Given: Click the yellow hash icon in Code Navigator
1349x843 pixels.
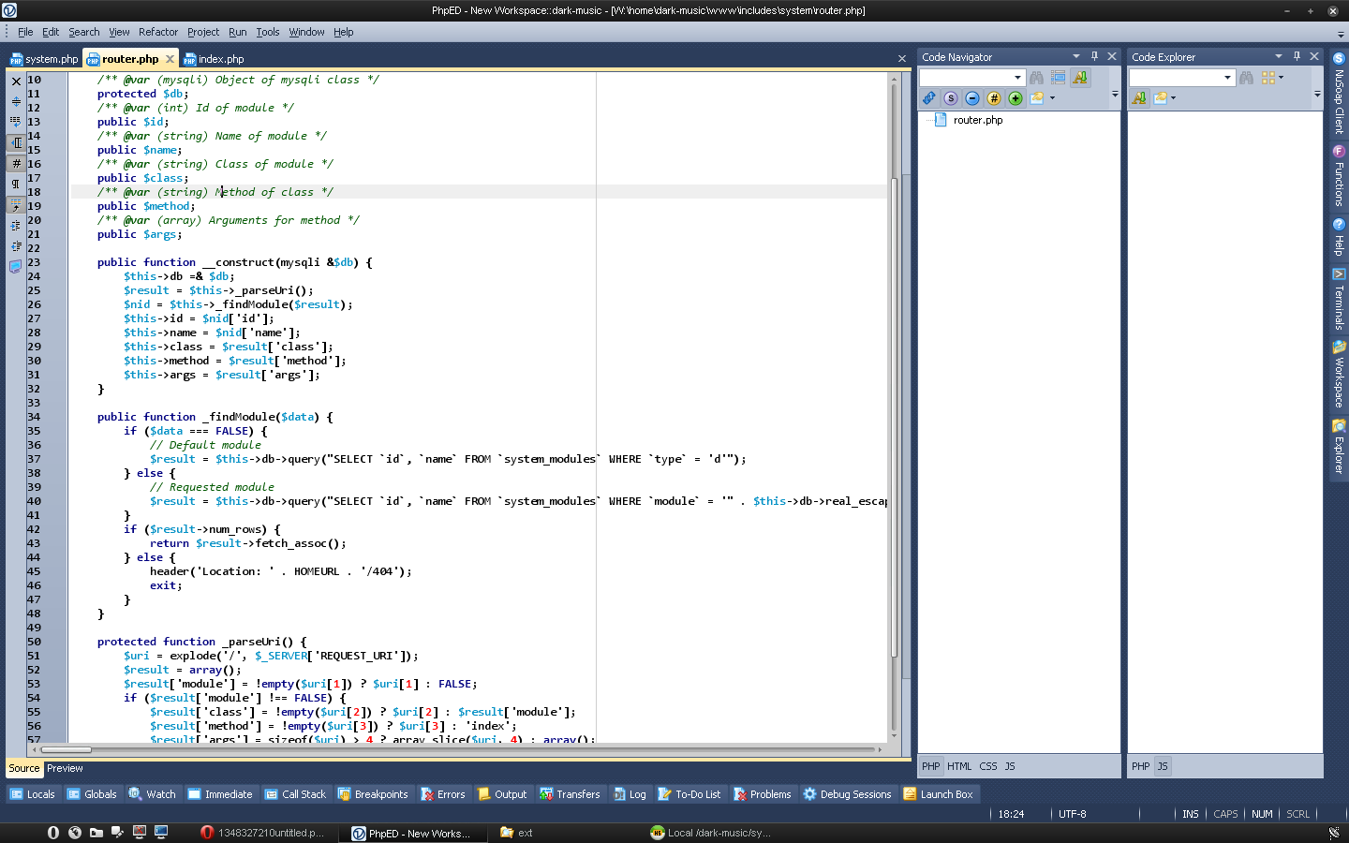Looking at the screenshot, I should tap(994, 98).
